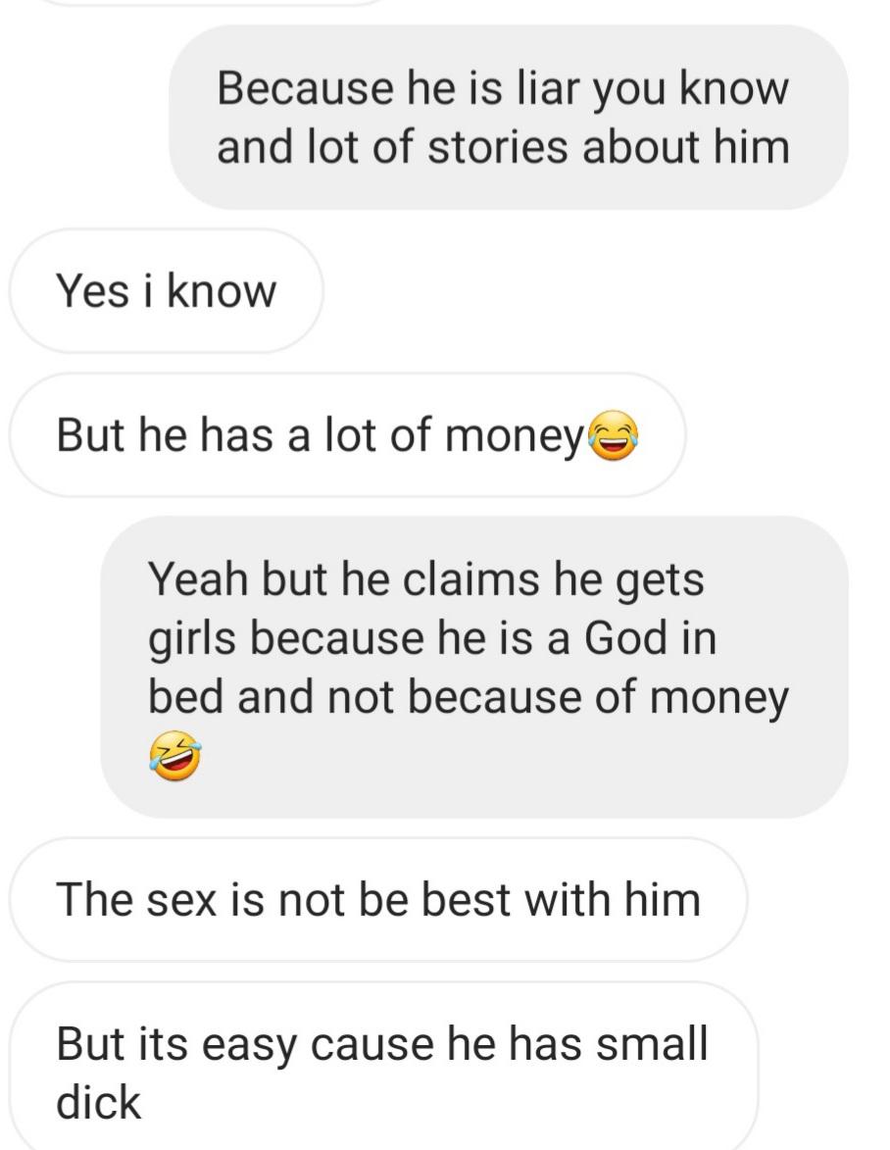890x1150 pixels.
Task: Tap the tears-of-joy emoji after 'money'
Action: (613, 435)
